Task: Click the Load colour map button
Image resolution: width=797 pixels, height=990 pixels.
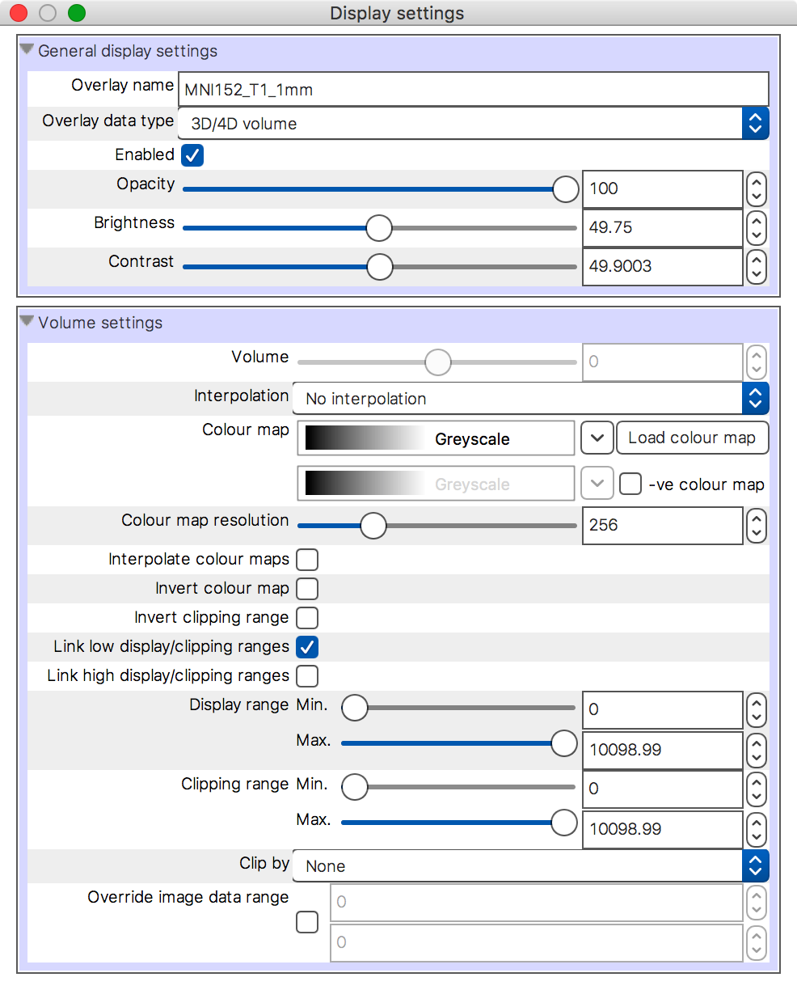Action: pos(692,438)
